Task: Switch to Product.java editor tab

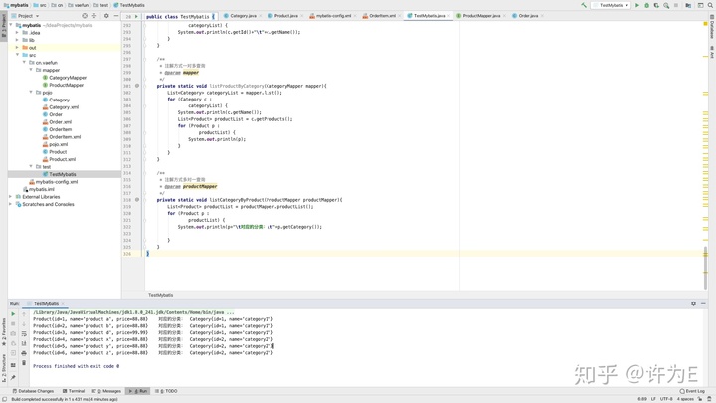Action: (283, 16)
